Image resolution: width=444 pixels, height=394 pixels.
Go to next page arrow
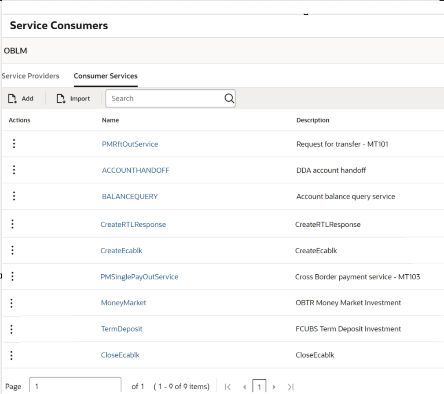pyautogui.click(x=274, y=387)
